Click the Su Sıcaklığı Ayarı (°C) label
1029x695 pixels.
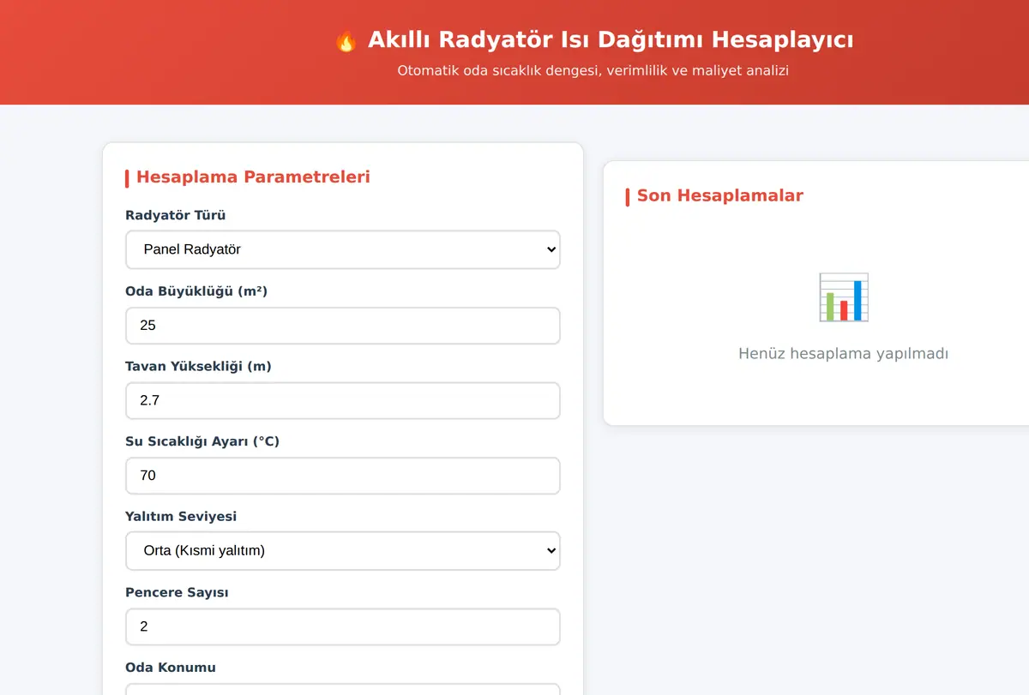point(202,441)
